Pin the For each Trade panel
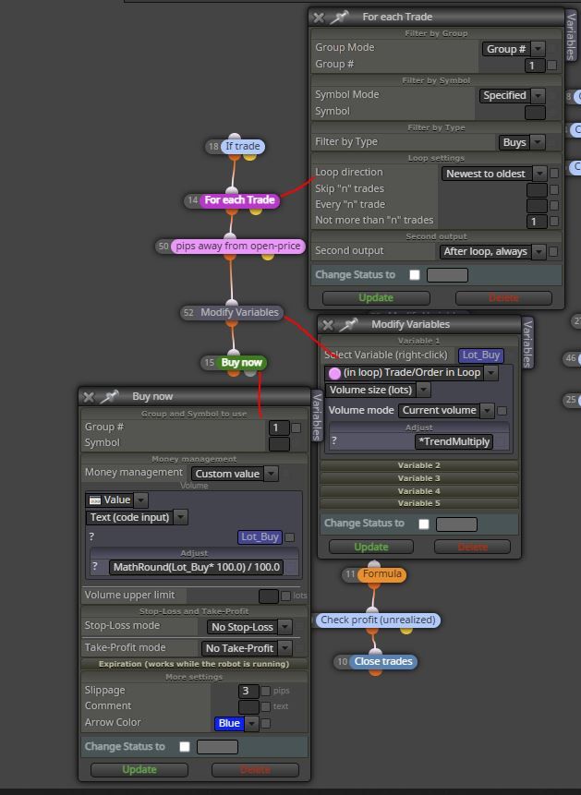The image size is (581, 795). pos(338,18)
